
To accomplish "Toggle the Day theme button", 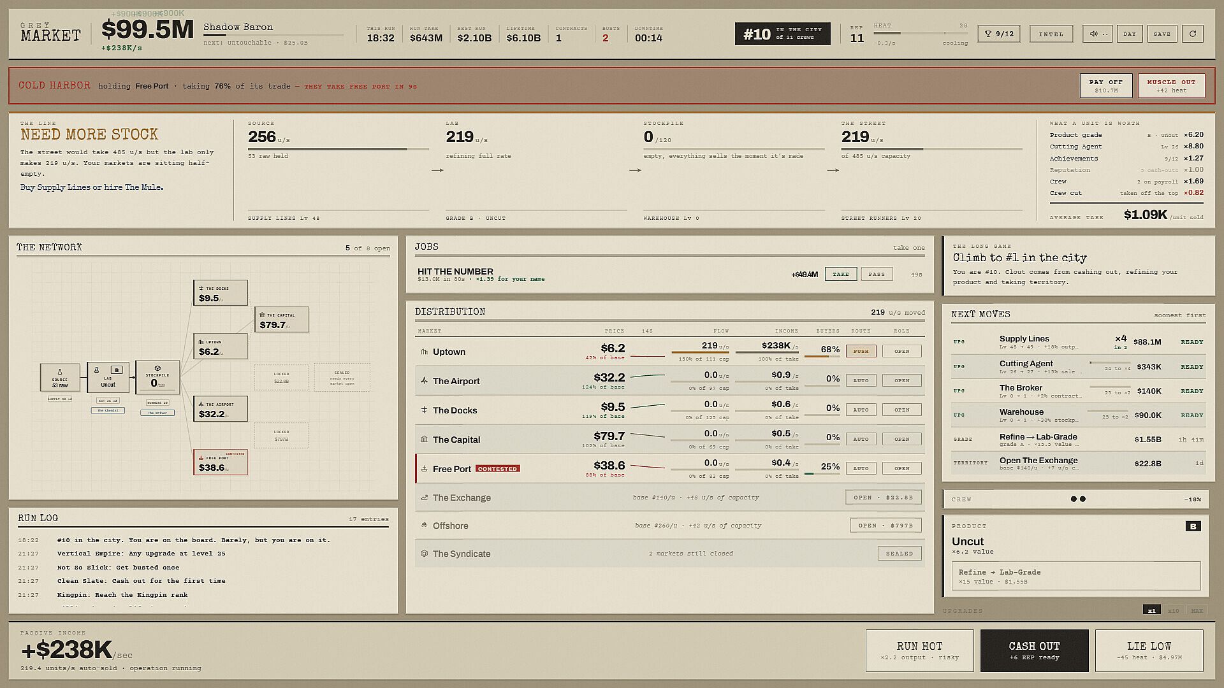I will click(x=1130, y=34).
